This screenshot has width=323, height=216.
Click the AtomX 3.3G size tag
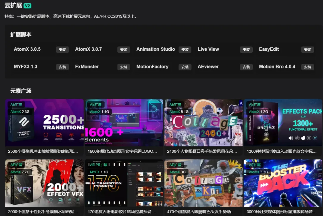click(x=258, y=172)
